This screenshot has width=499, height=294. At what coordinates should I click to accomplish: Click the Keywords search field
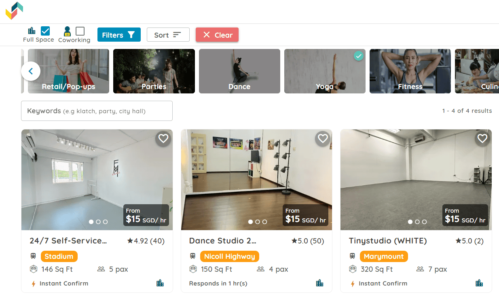[97, 111]
